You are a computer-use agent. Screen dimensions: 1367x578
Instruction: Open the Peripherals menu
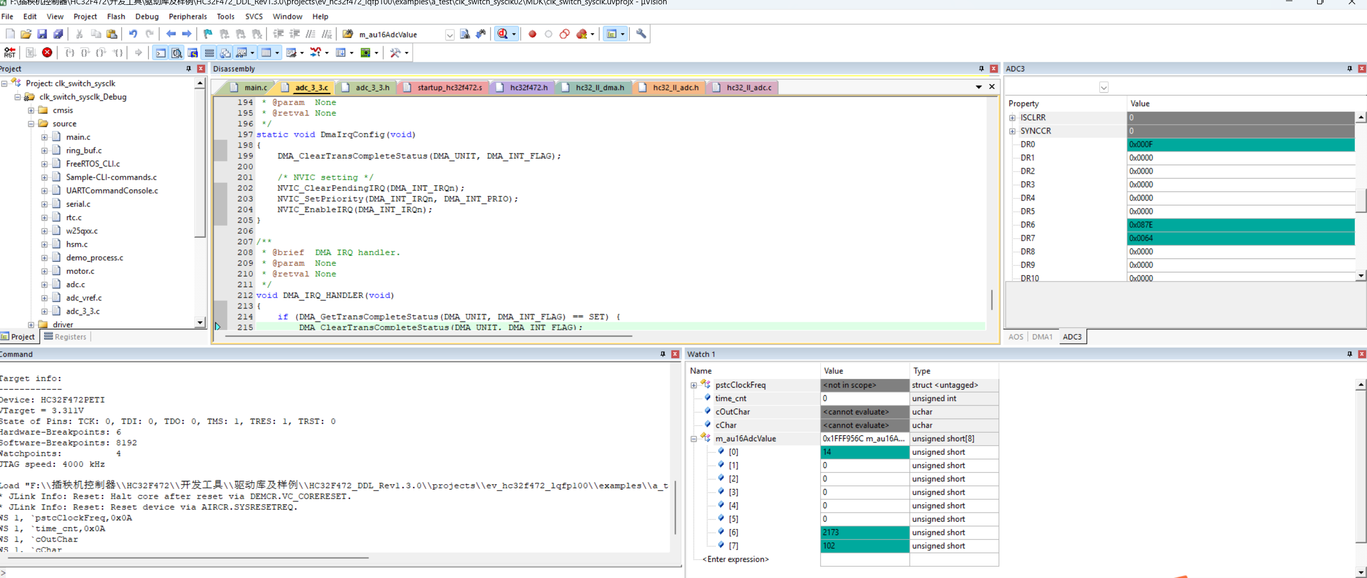(187, 17)
